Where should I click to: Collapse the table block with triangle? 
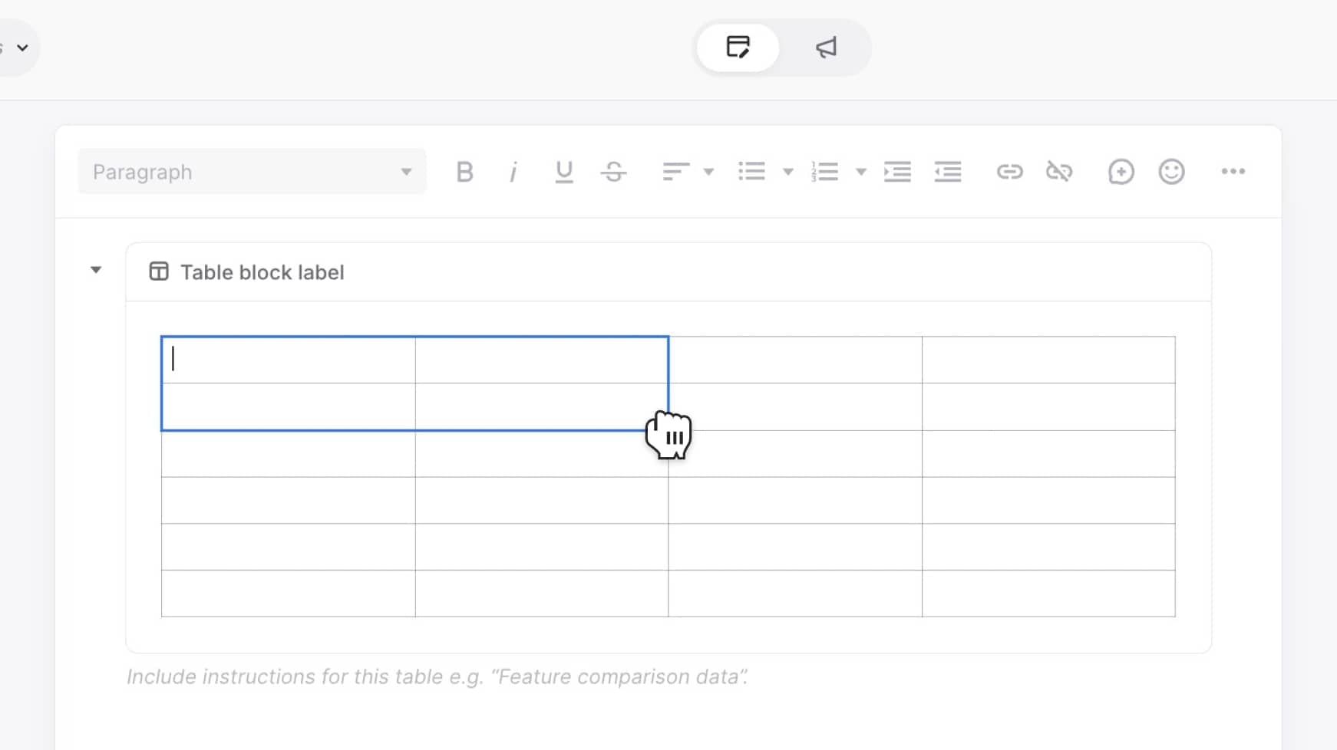point(96,270)
